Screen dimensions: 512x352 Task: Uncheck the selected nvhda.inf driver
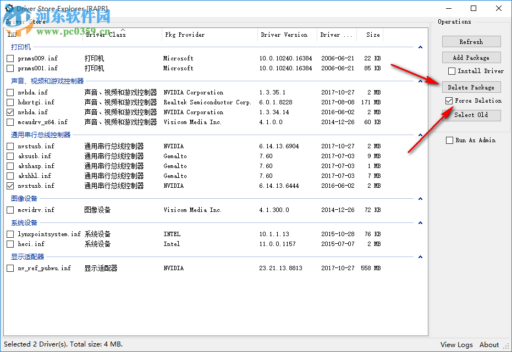click(9, 112)
